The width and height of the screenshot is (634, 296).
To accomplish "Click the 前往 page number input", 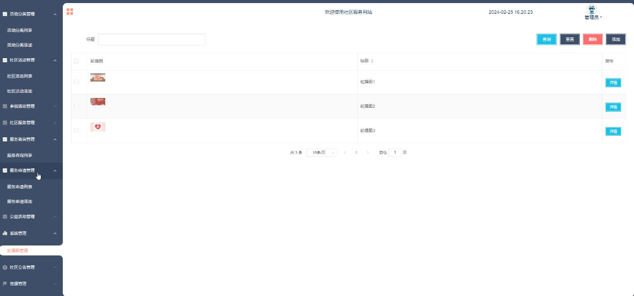I will tap(395, 153).
